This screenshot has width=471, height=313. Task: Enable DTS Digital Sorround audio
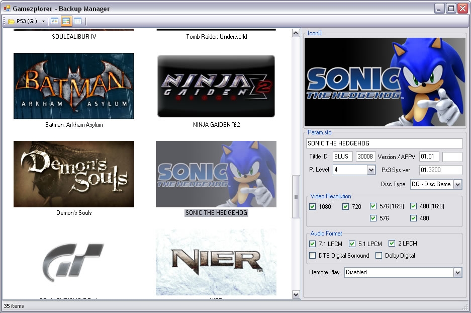click(x=312, y=255)
